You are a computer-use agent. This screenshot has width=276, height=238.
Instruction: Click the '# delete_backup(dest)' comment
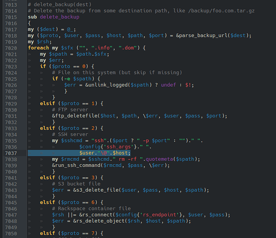[60, 5]
